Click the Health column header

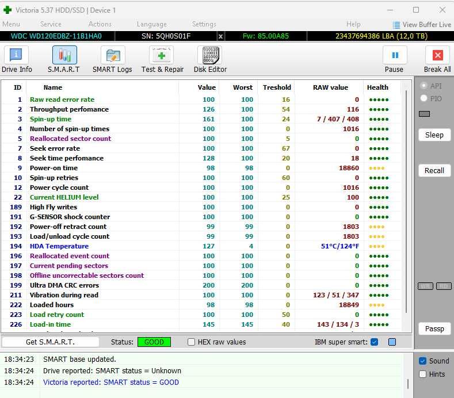click(377, 87)
